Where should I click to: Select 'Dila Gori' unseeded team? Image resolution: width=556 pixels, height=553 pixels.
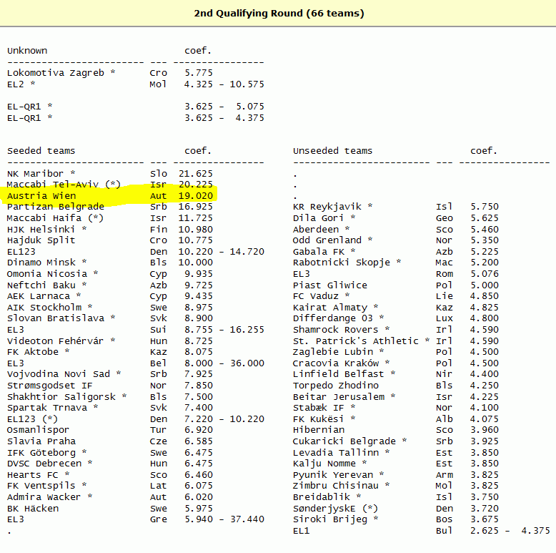click(319, 218)
